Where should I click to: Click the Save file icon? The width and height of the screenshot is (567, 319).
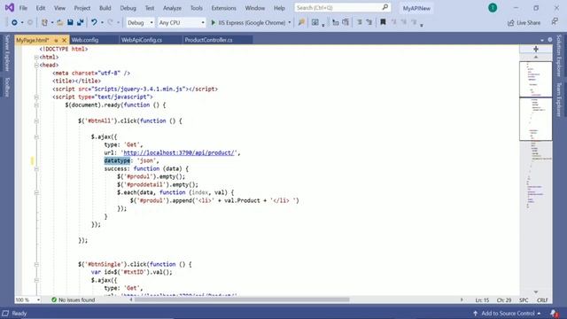click(x=70, y=22)
